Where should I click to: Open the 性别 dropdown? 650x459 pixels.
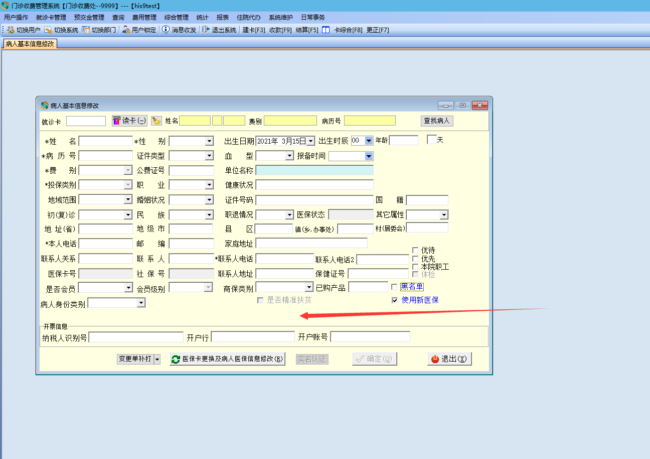point(210,142)
